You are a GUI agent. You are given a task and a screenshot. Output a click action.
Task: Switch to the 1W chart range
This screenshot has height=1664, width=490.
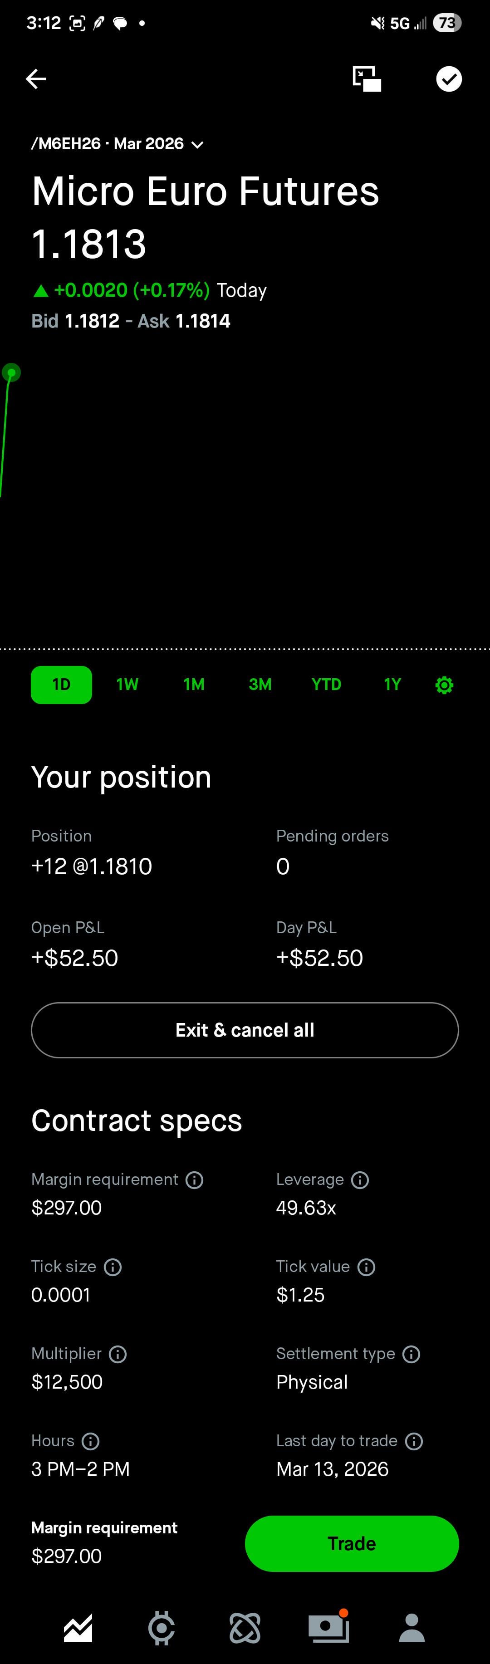click(x=127, y=685)
